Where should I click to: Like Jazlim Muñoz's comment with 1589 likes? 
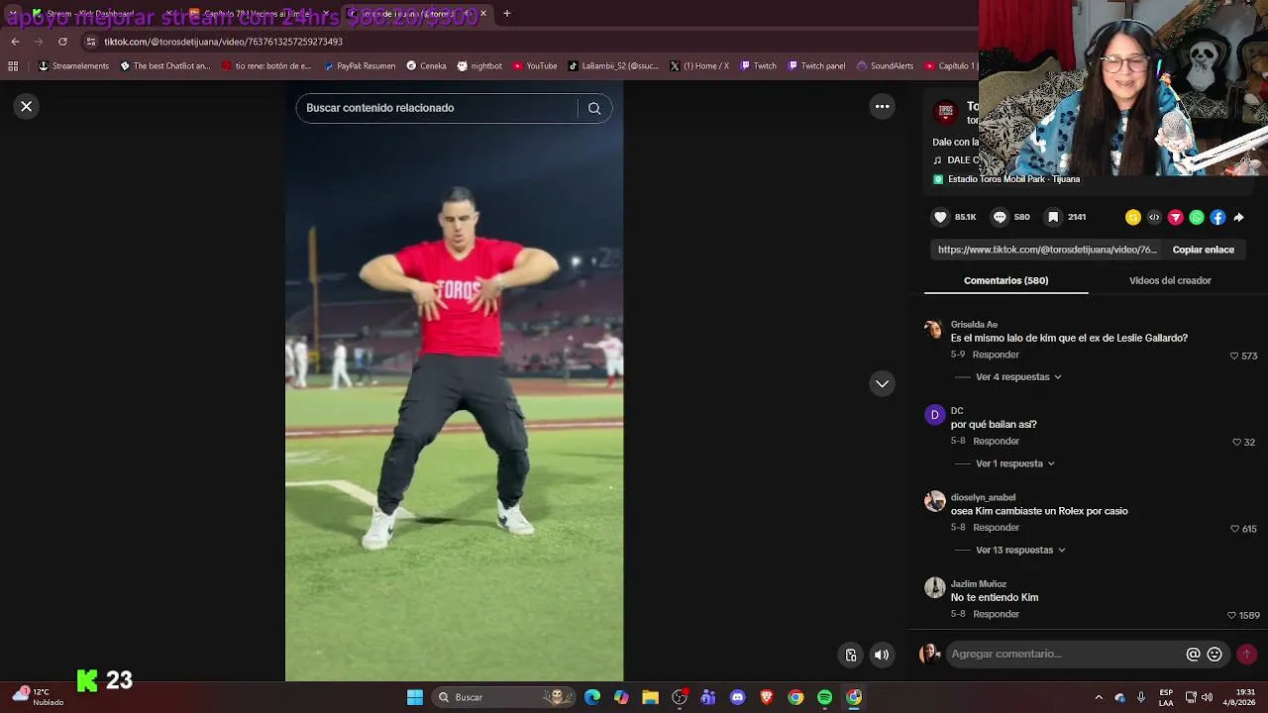(x=1231, y=615)
